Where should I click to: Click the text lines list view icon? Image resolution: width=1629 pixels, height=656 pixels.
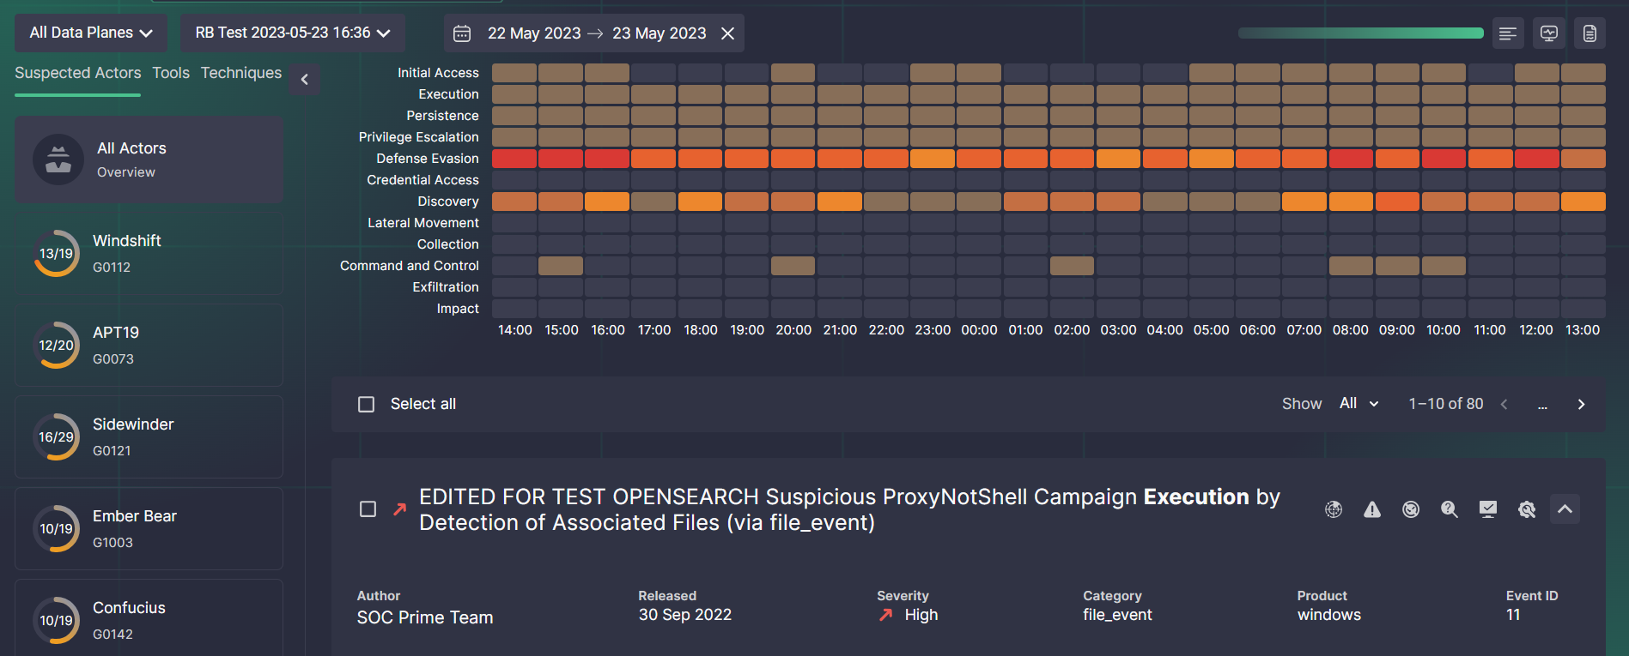(x=1508, y=33)
